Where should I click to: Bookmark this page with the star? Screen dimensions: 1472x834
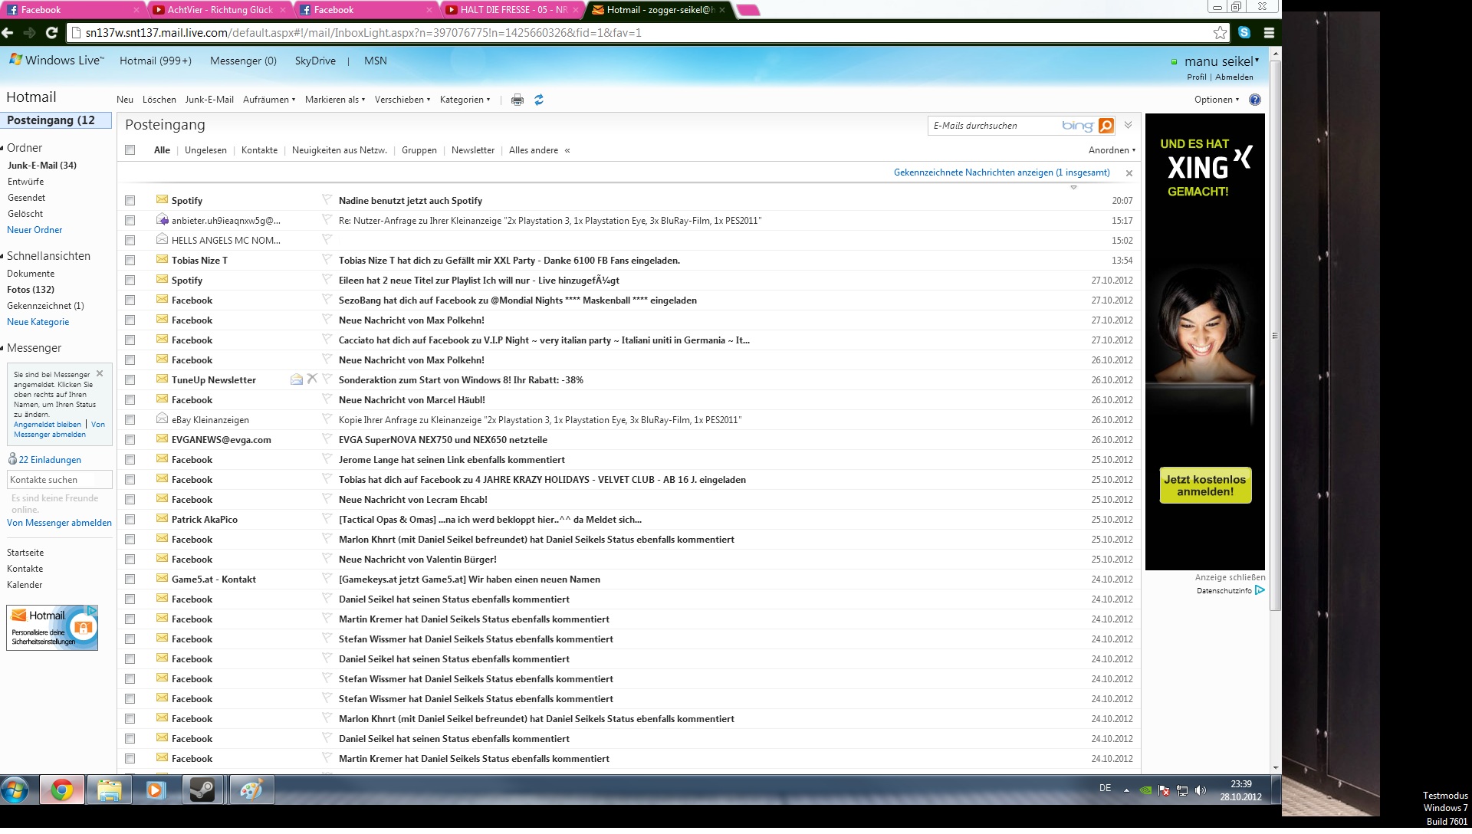pyautogui.click(x=1220, y=33)
